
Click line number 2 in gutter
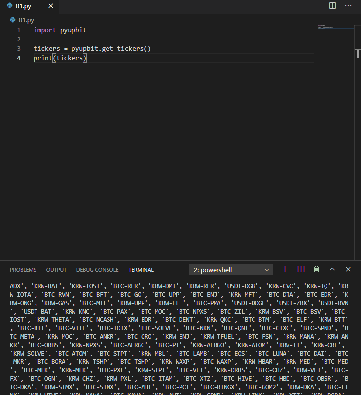coord(19,39)
